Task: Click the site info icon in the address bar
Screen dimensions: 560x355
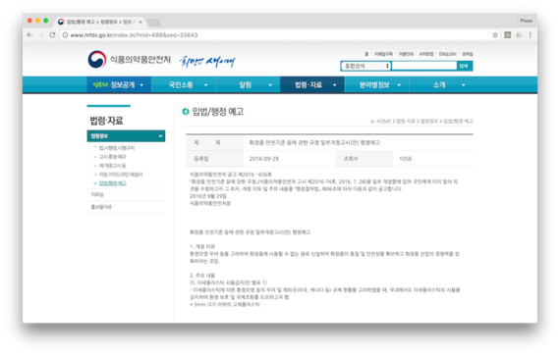Action: 65,35
